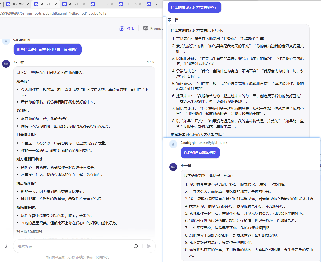Screen dimensions: 321x262
Task: Select the 你都知道有哪些情话 message bubble
Action: (x=200, y=153)
